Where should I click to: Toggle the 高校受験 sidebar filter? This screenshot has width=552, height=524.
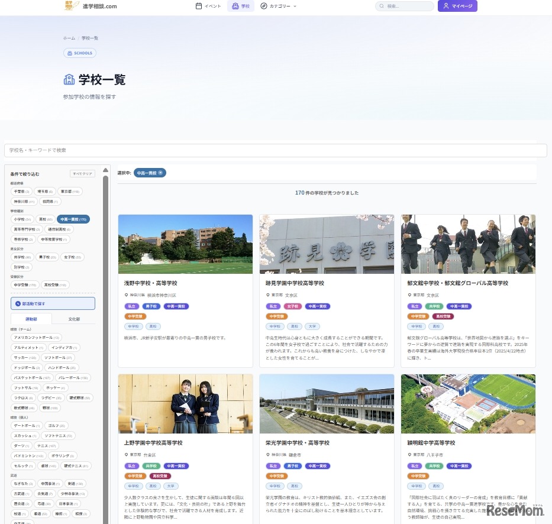pos(55,285)
